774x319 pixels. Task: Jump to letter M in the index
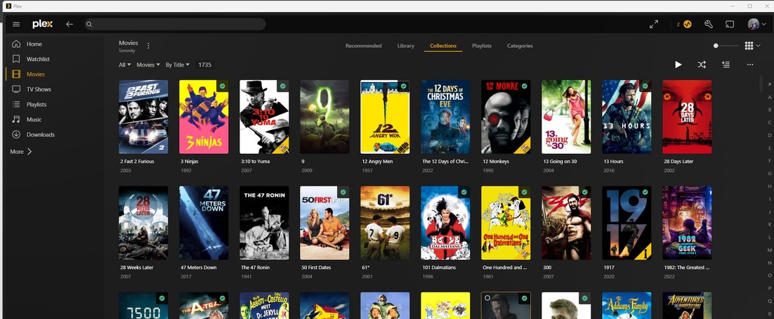point(769,250)
